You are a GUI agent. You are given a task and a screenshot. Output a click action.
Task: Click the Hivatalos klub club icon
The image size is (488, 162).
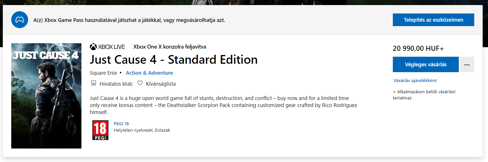pyautogui.click(x=94, y=83)
